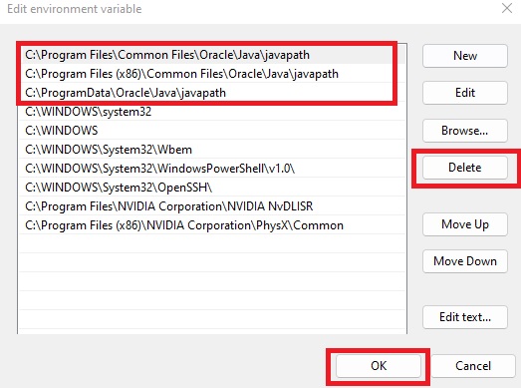Select the C:\WINDOWS row
Image resolution: width=521 pixels, height=388 pixels.
212,131
